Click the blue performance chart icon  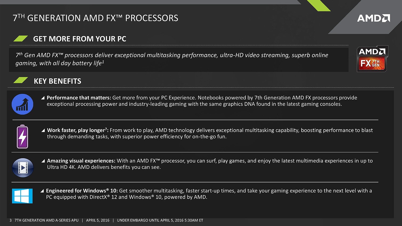coord(22,104)
